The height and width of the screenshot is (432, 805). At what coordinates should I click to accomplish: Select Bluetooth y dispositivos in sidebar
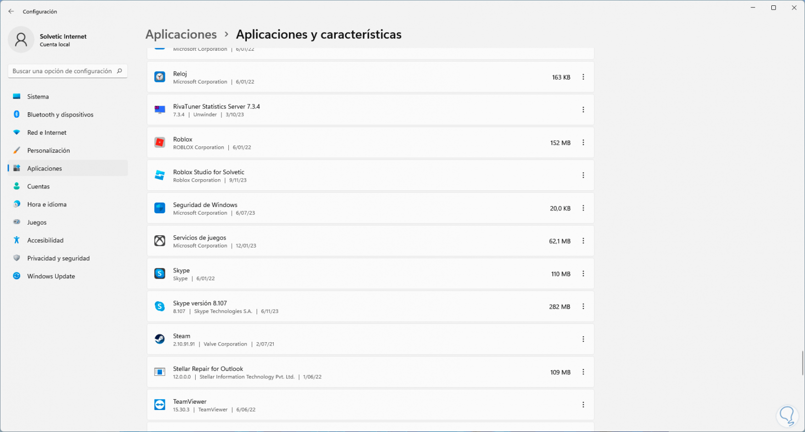coord(60,115)
